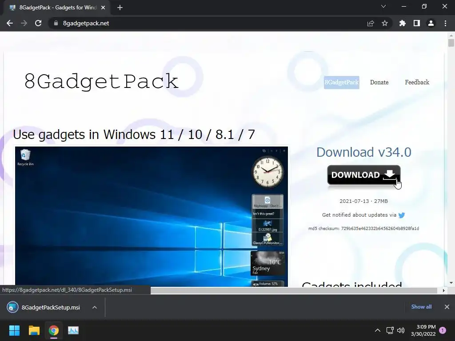Open the Feedback page link
Image resolution: width=455 pixels, height=341 pixels.
tap(417, 82)
